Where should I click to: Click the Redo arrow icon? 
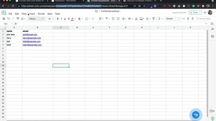13,19
